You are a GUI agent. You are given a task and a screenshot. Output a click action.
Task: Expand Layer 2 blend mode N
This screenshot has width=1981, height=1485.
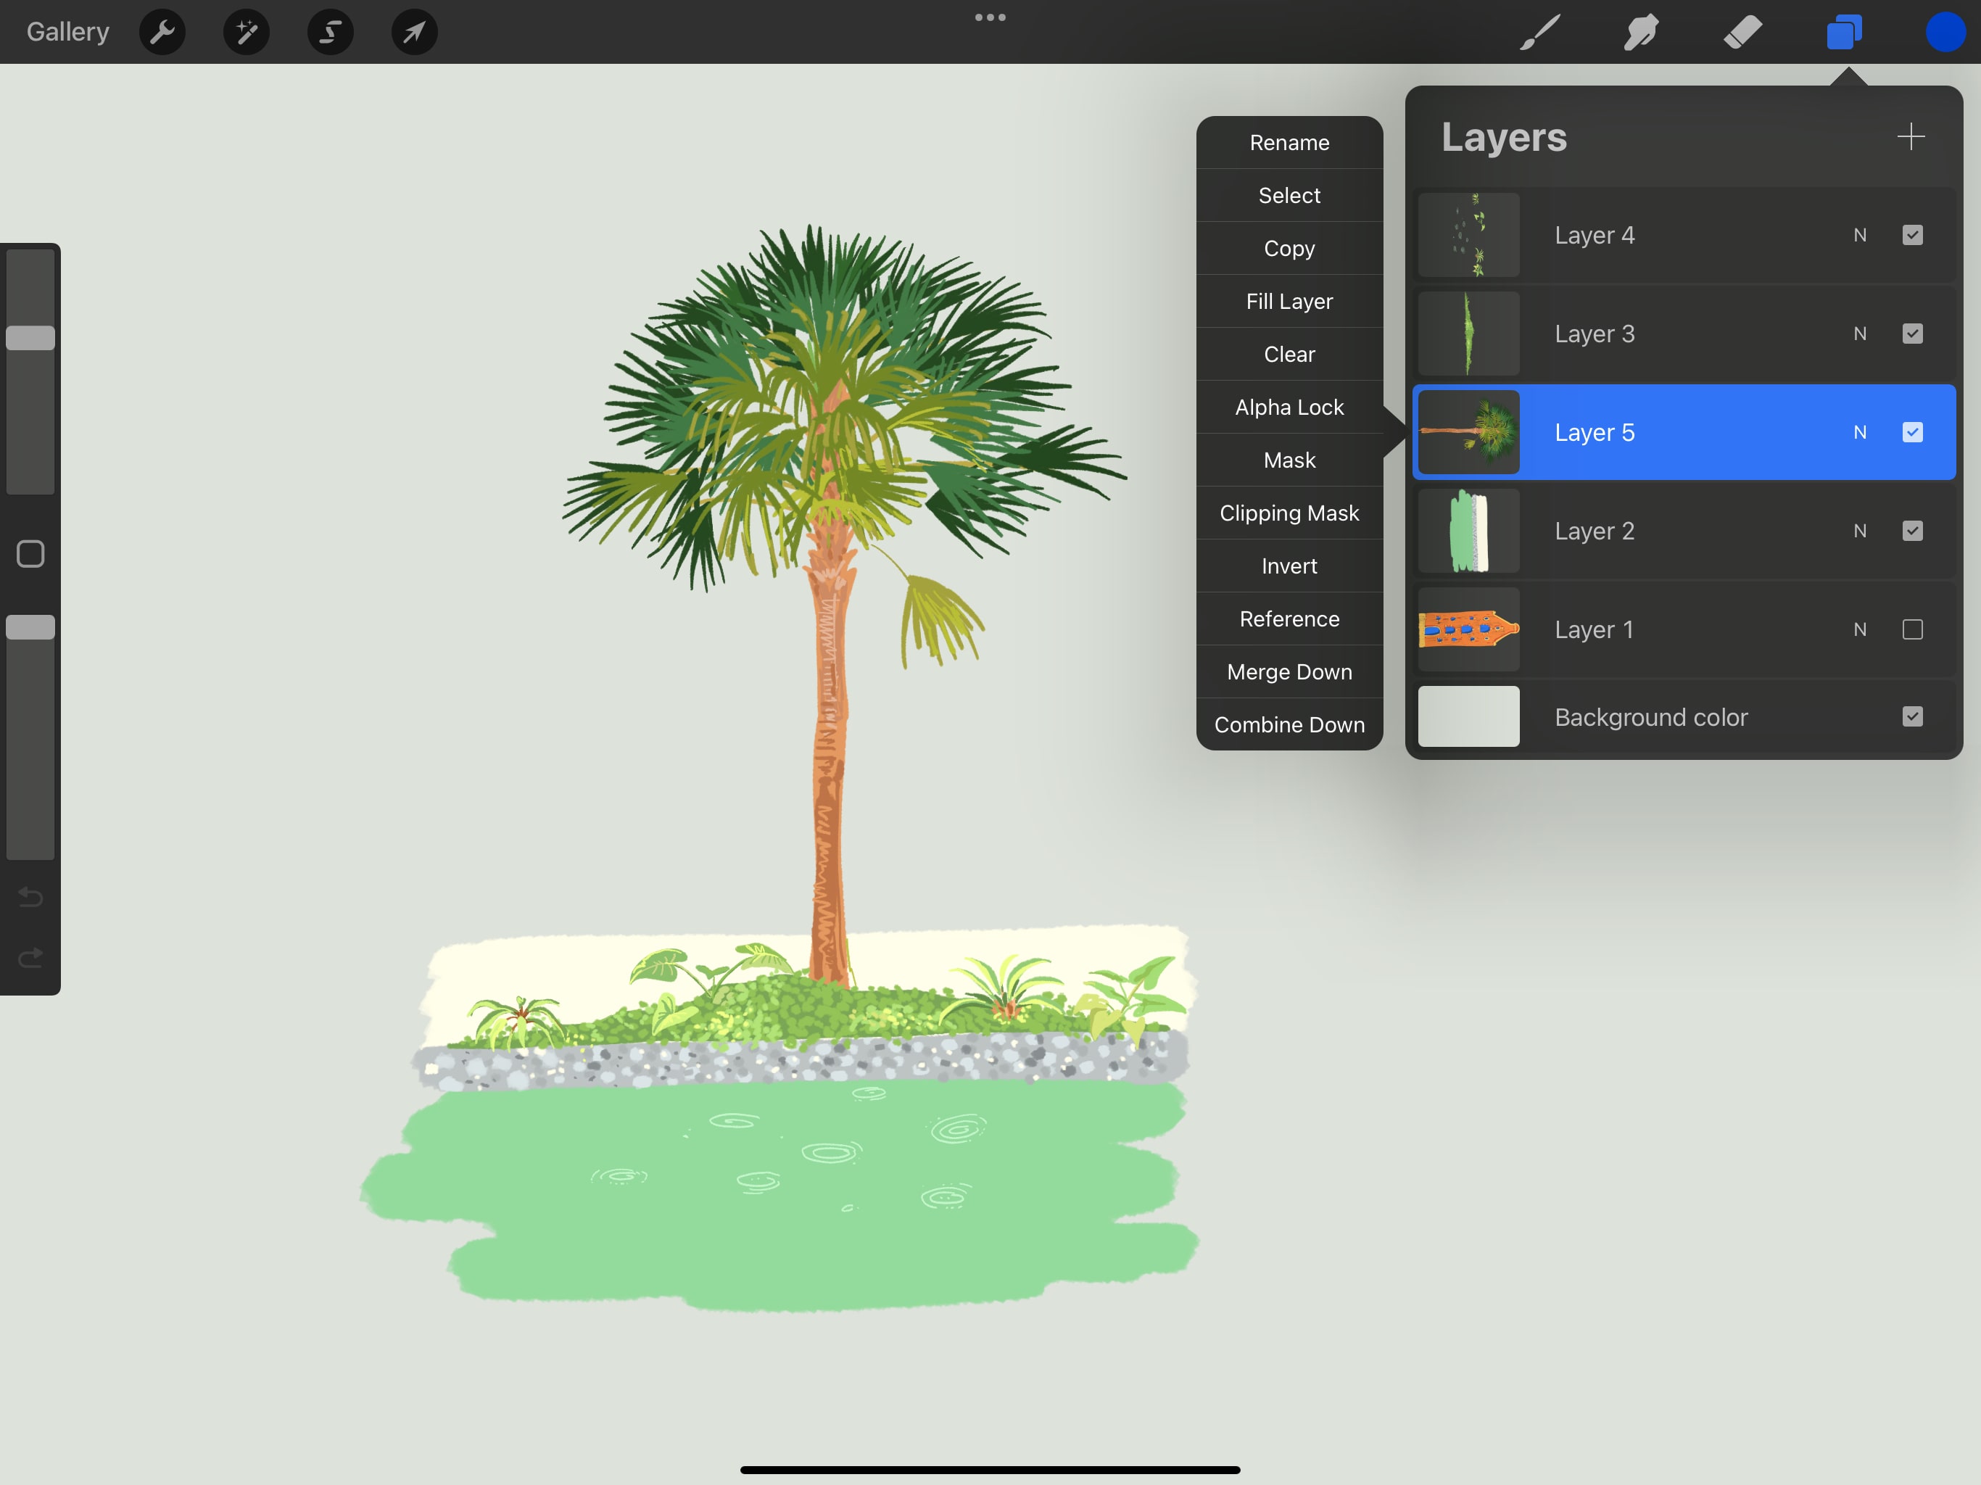click(x=1859, y=531)
